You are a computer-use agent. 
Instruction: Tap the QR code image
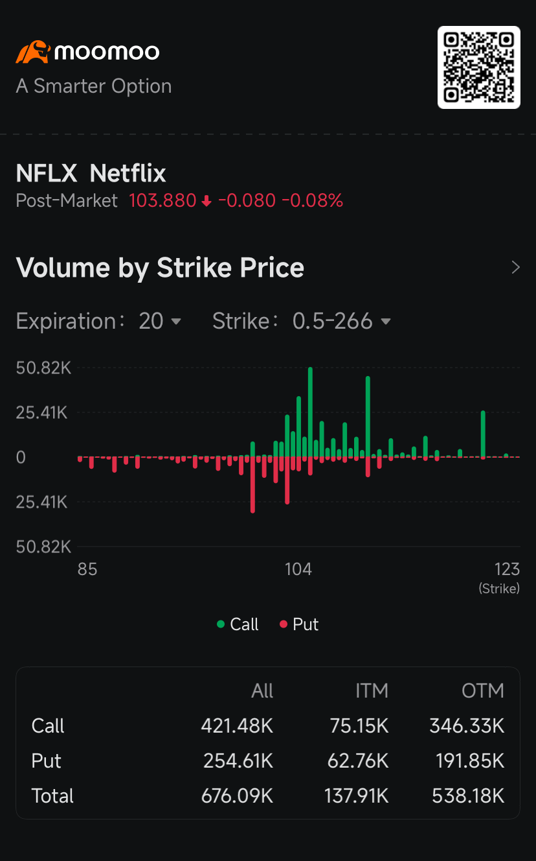coord(479,67)
